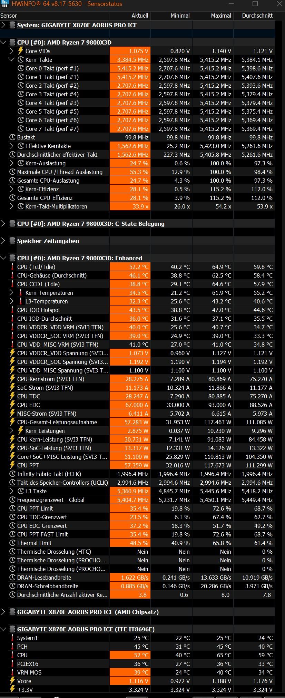Expand the Core VIDs row
Image resolution: width=285 pixels, height=698 pixels.
(x=11, y=51)
